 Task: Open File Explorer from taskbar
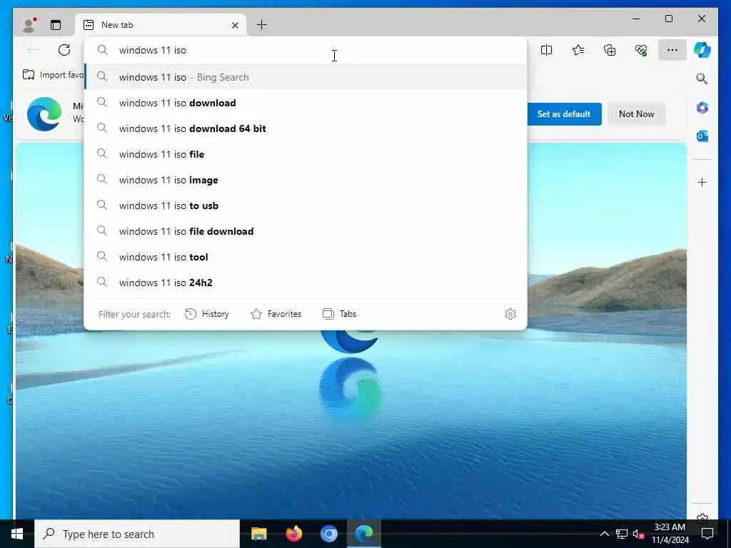(258, 534)
